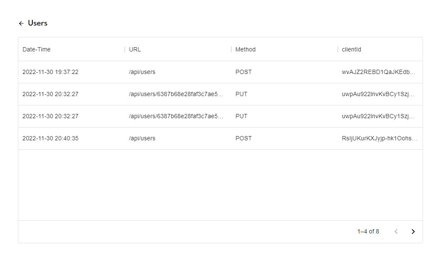The width and height of the screenshot is (437, 270).
Task: Click the clientId column header
Action: click(351, 49)
